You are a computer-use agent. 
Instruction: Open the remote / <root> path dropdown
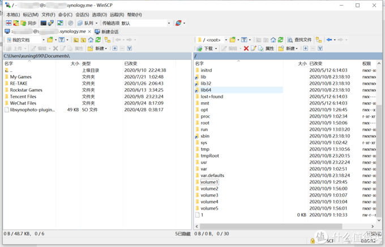225,40
